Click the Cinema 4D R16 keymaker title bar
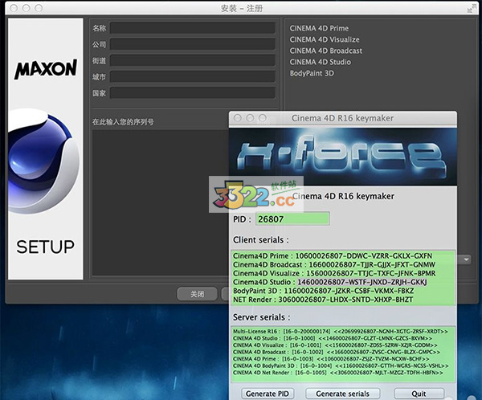 tap(342, 118)
